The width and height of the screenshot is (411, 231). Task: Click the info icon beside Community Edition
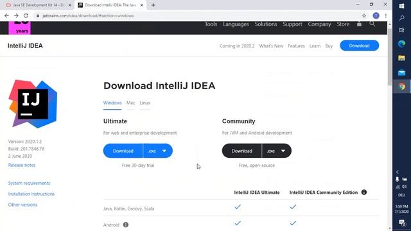[364, 193]
